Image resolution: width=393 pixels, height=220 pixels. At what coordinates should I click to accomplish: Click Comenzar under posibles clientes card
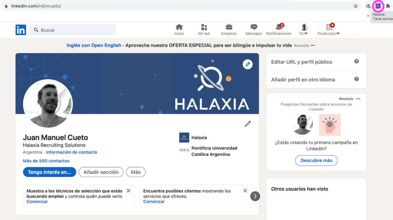[154, 202]
